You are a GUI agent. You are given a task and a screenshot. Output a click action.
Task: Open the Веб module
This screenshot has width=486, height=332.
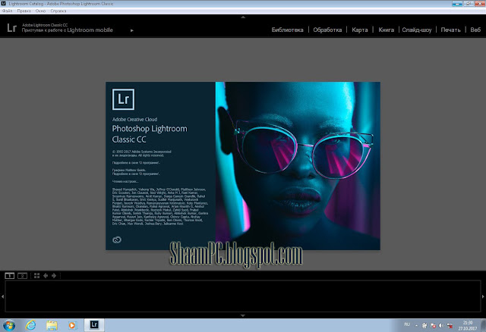click(x=475, y=30)
